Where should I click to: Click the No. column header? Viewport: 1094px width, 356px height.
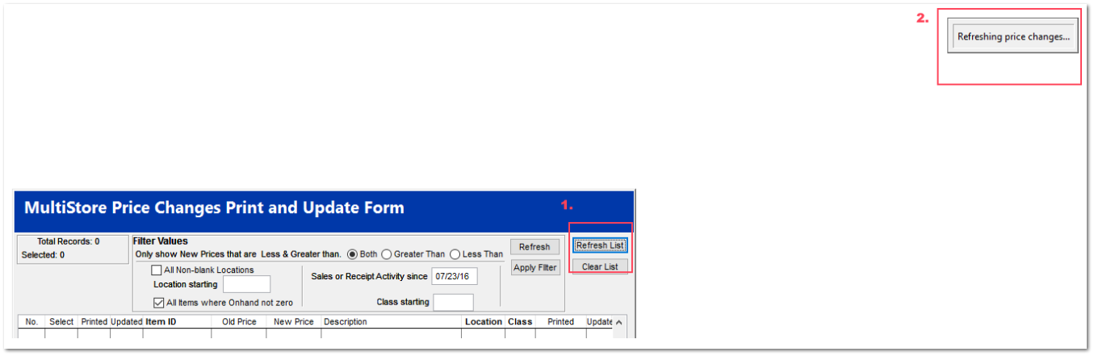tap(31, 321)
